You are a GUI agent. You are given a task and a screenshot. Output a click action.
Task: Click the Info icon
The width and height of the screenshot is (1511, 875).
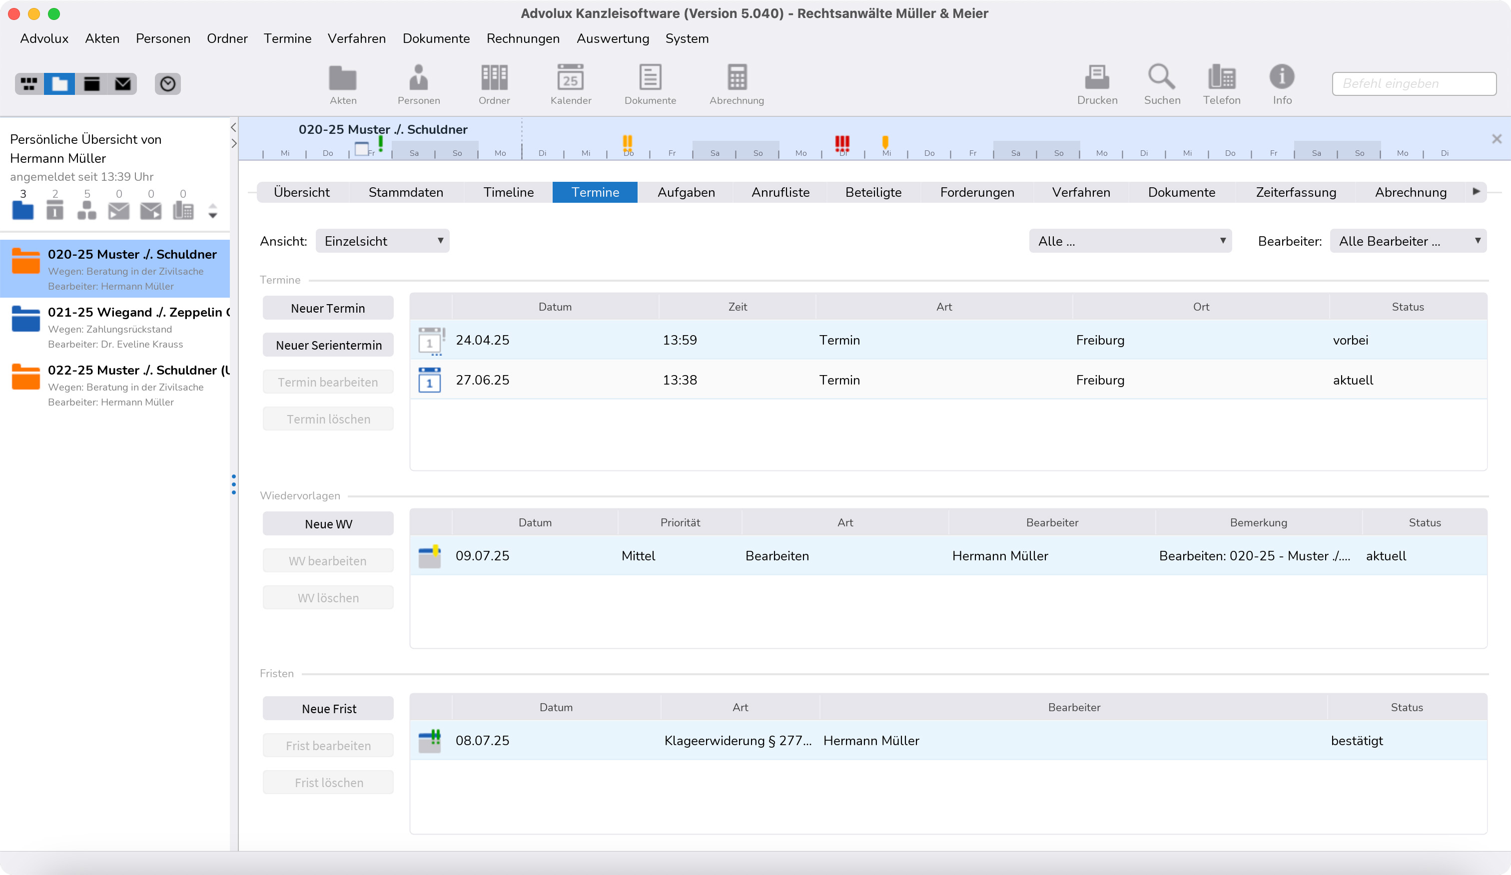pyautogui.click(x=1282, y=84)
